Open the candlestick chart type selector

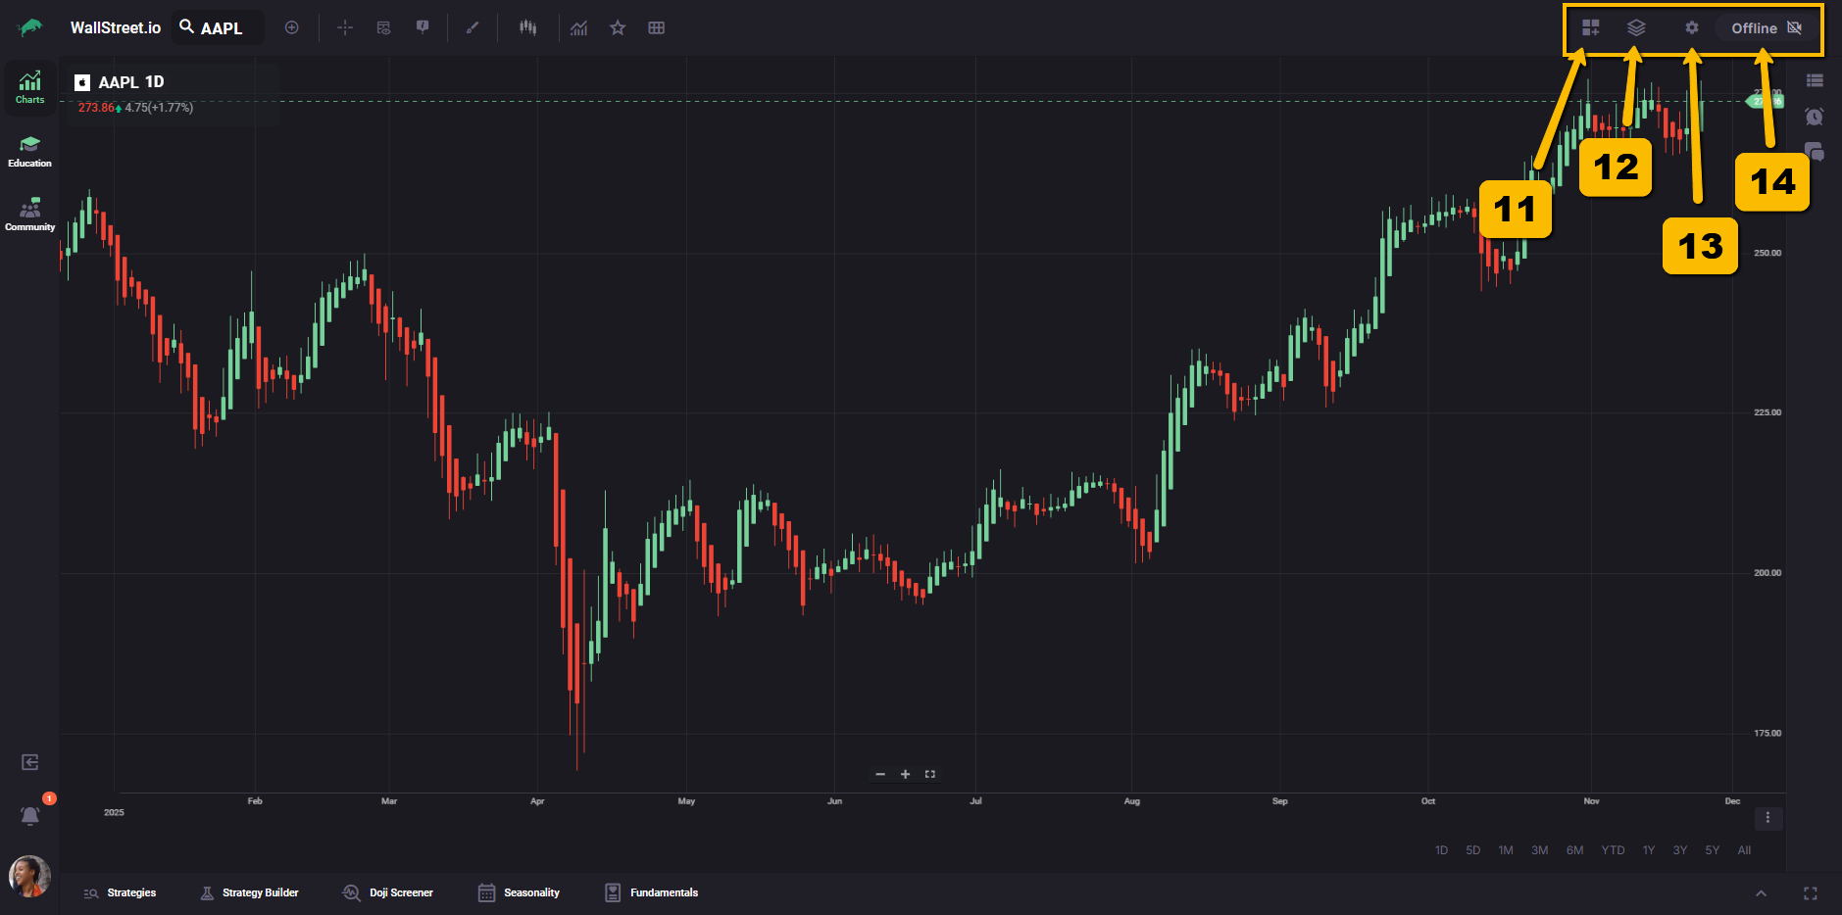click(527, 27)
